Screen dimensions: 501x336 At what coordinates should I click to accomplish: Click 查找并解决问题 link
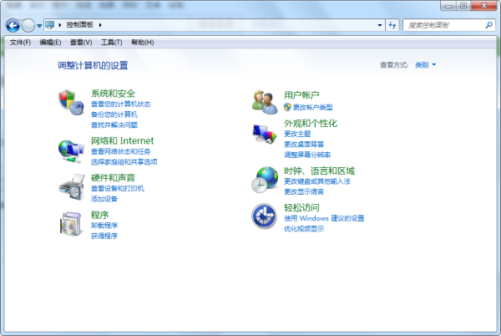coord(114,125)
